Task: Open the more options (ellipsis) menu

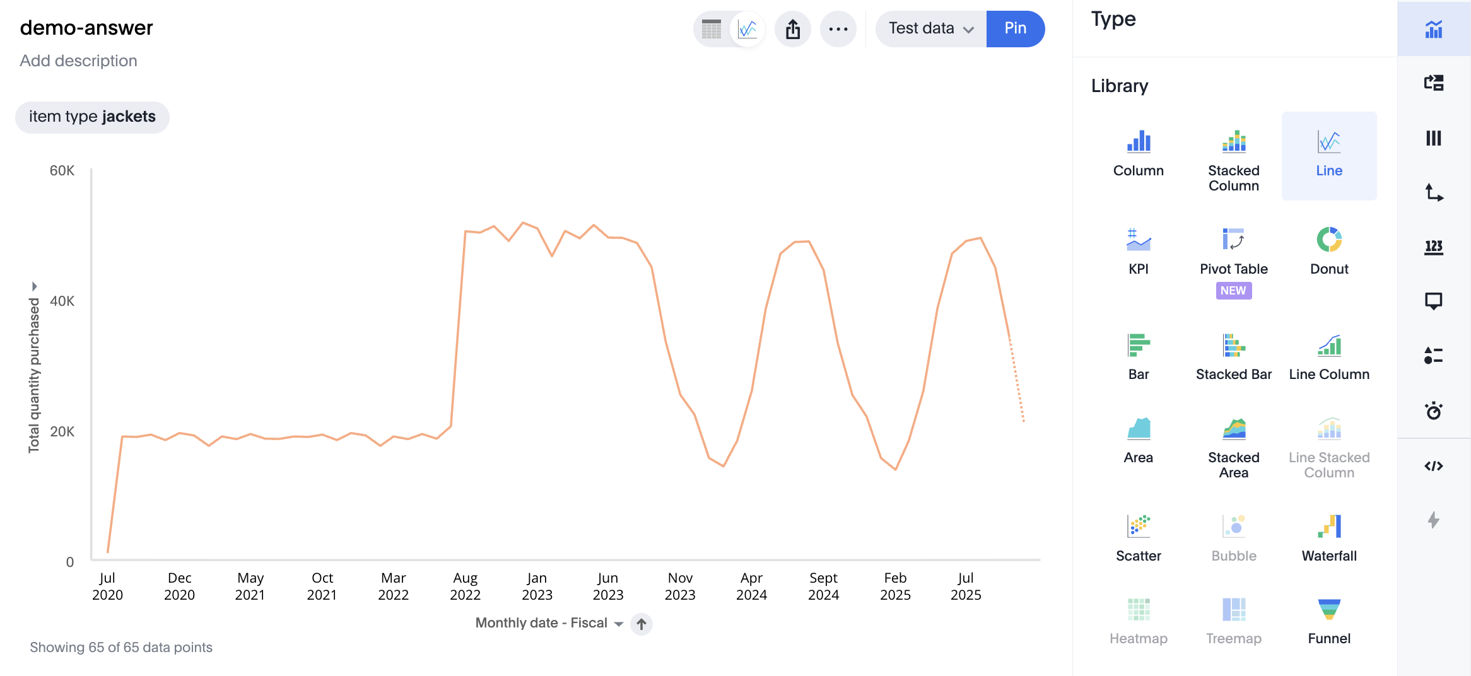Action: tap(838, 28)
